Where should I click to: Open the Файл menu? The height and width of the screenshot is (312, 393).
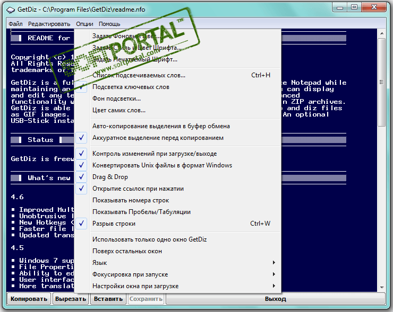(x=15, y=24)
